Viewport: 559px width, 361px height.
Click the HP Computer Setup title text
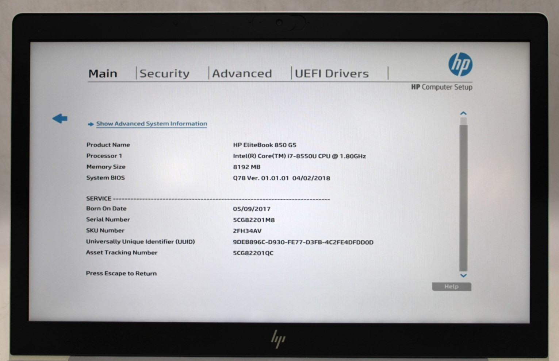click(442, 87)
